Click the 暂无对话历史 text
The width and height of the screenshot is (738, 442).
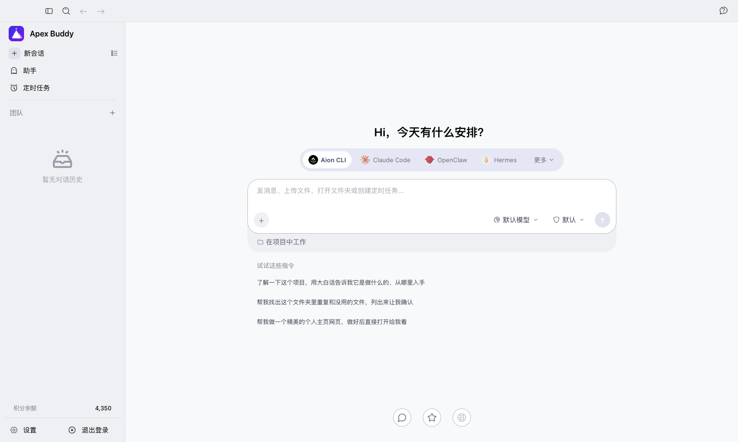pos(62,179)
